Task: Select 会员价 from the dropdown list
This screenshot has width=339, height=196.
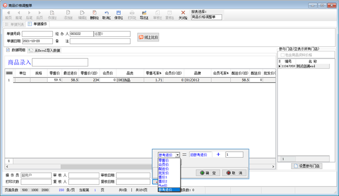Action: 169,164
